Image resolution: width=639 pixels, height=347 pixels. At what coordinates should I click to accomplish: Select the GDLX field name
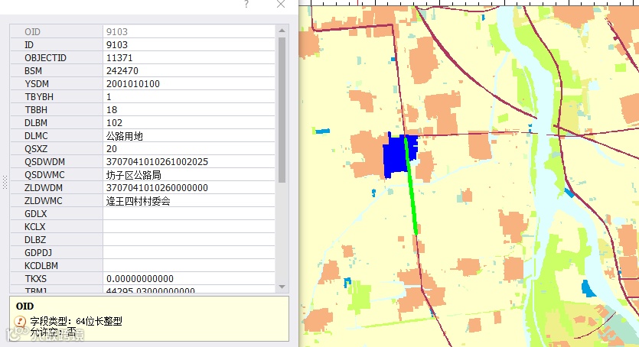tap(35, 213)
